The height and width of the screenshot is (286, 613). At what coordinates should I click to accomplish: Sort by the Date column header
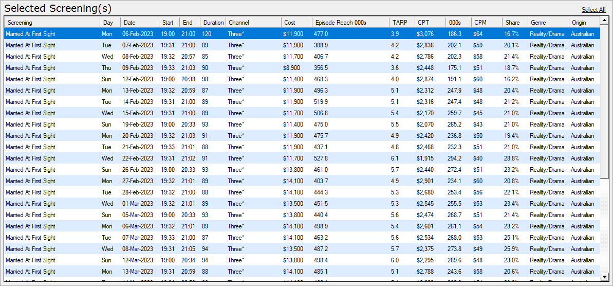point(140,23)
